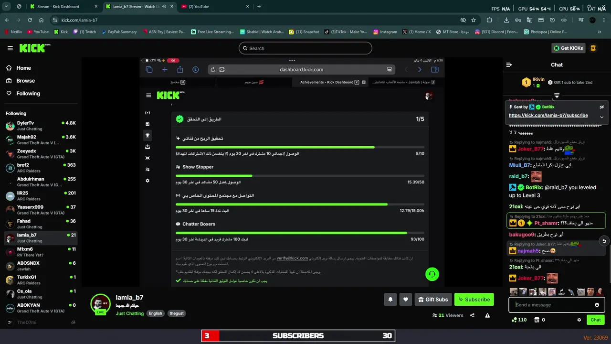Viewport: 611px width, 344px height.
Task: Open password manager key icon
Action: pos(518,20)
